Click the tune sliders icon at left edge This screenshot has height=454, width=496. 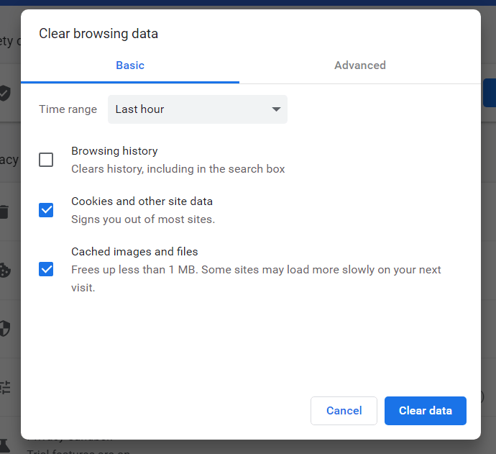tap(6, 387)
